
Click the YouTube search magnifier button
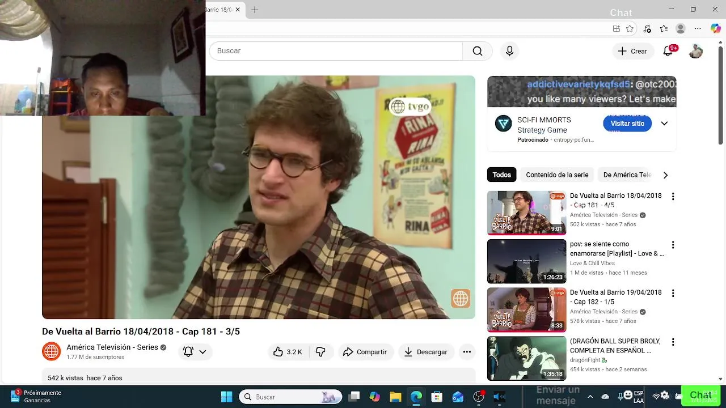(478, 51)
